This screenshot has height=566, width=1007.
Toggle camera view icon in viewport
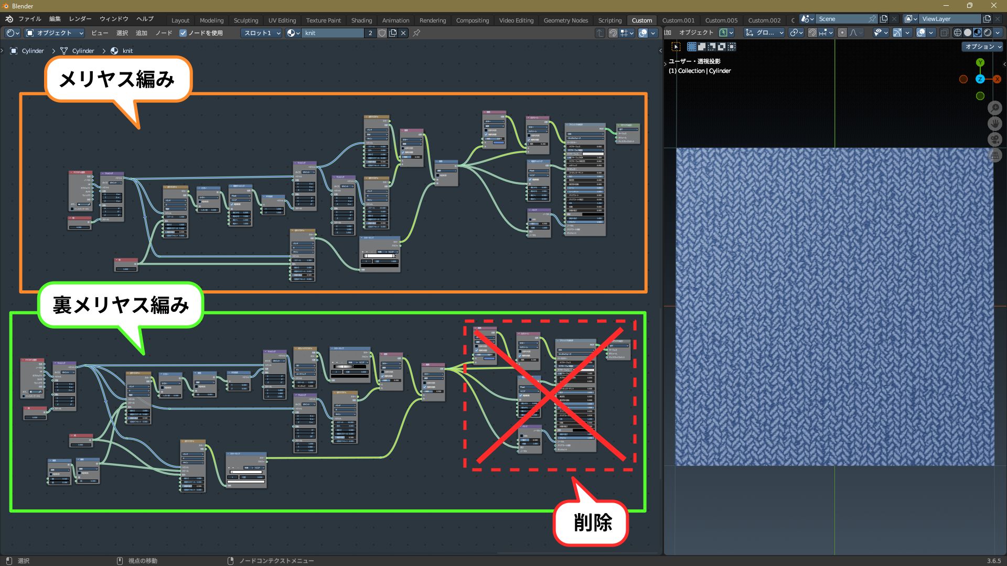(x=994, y=139)
